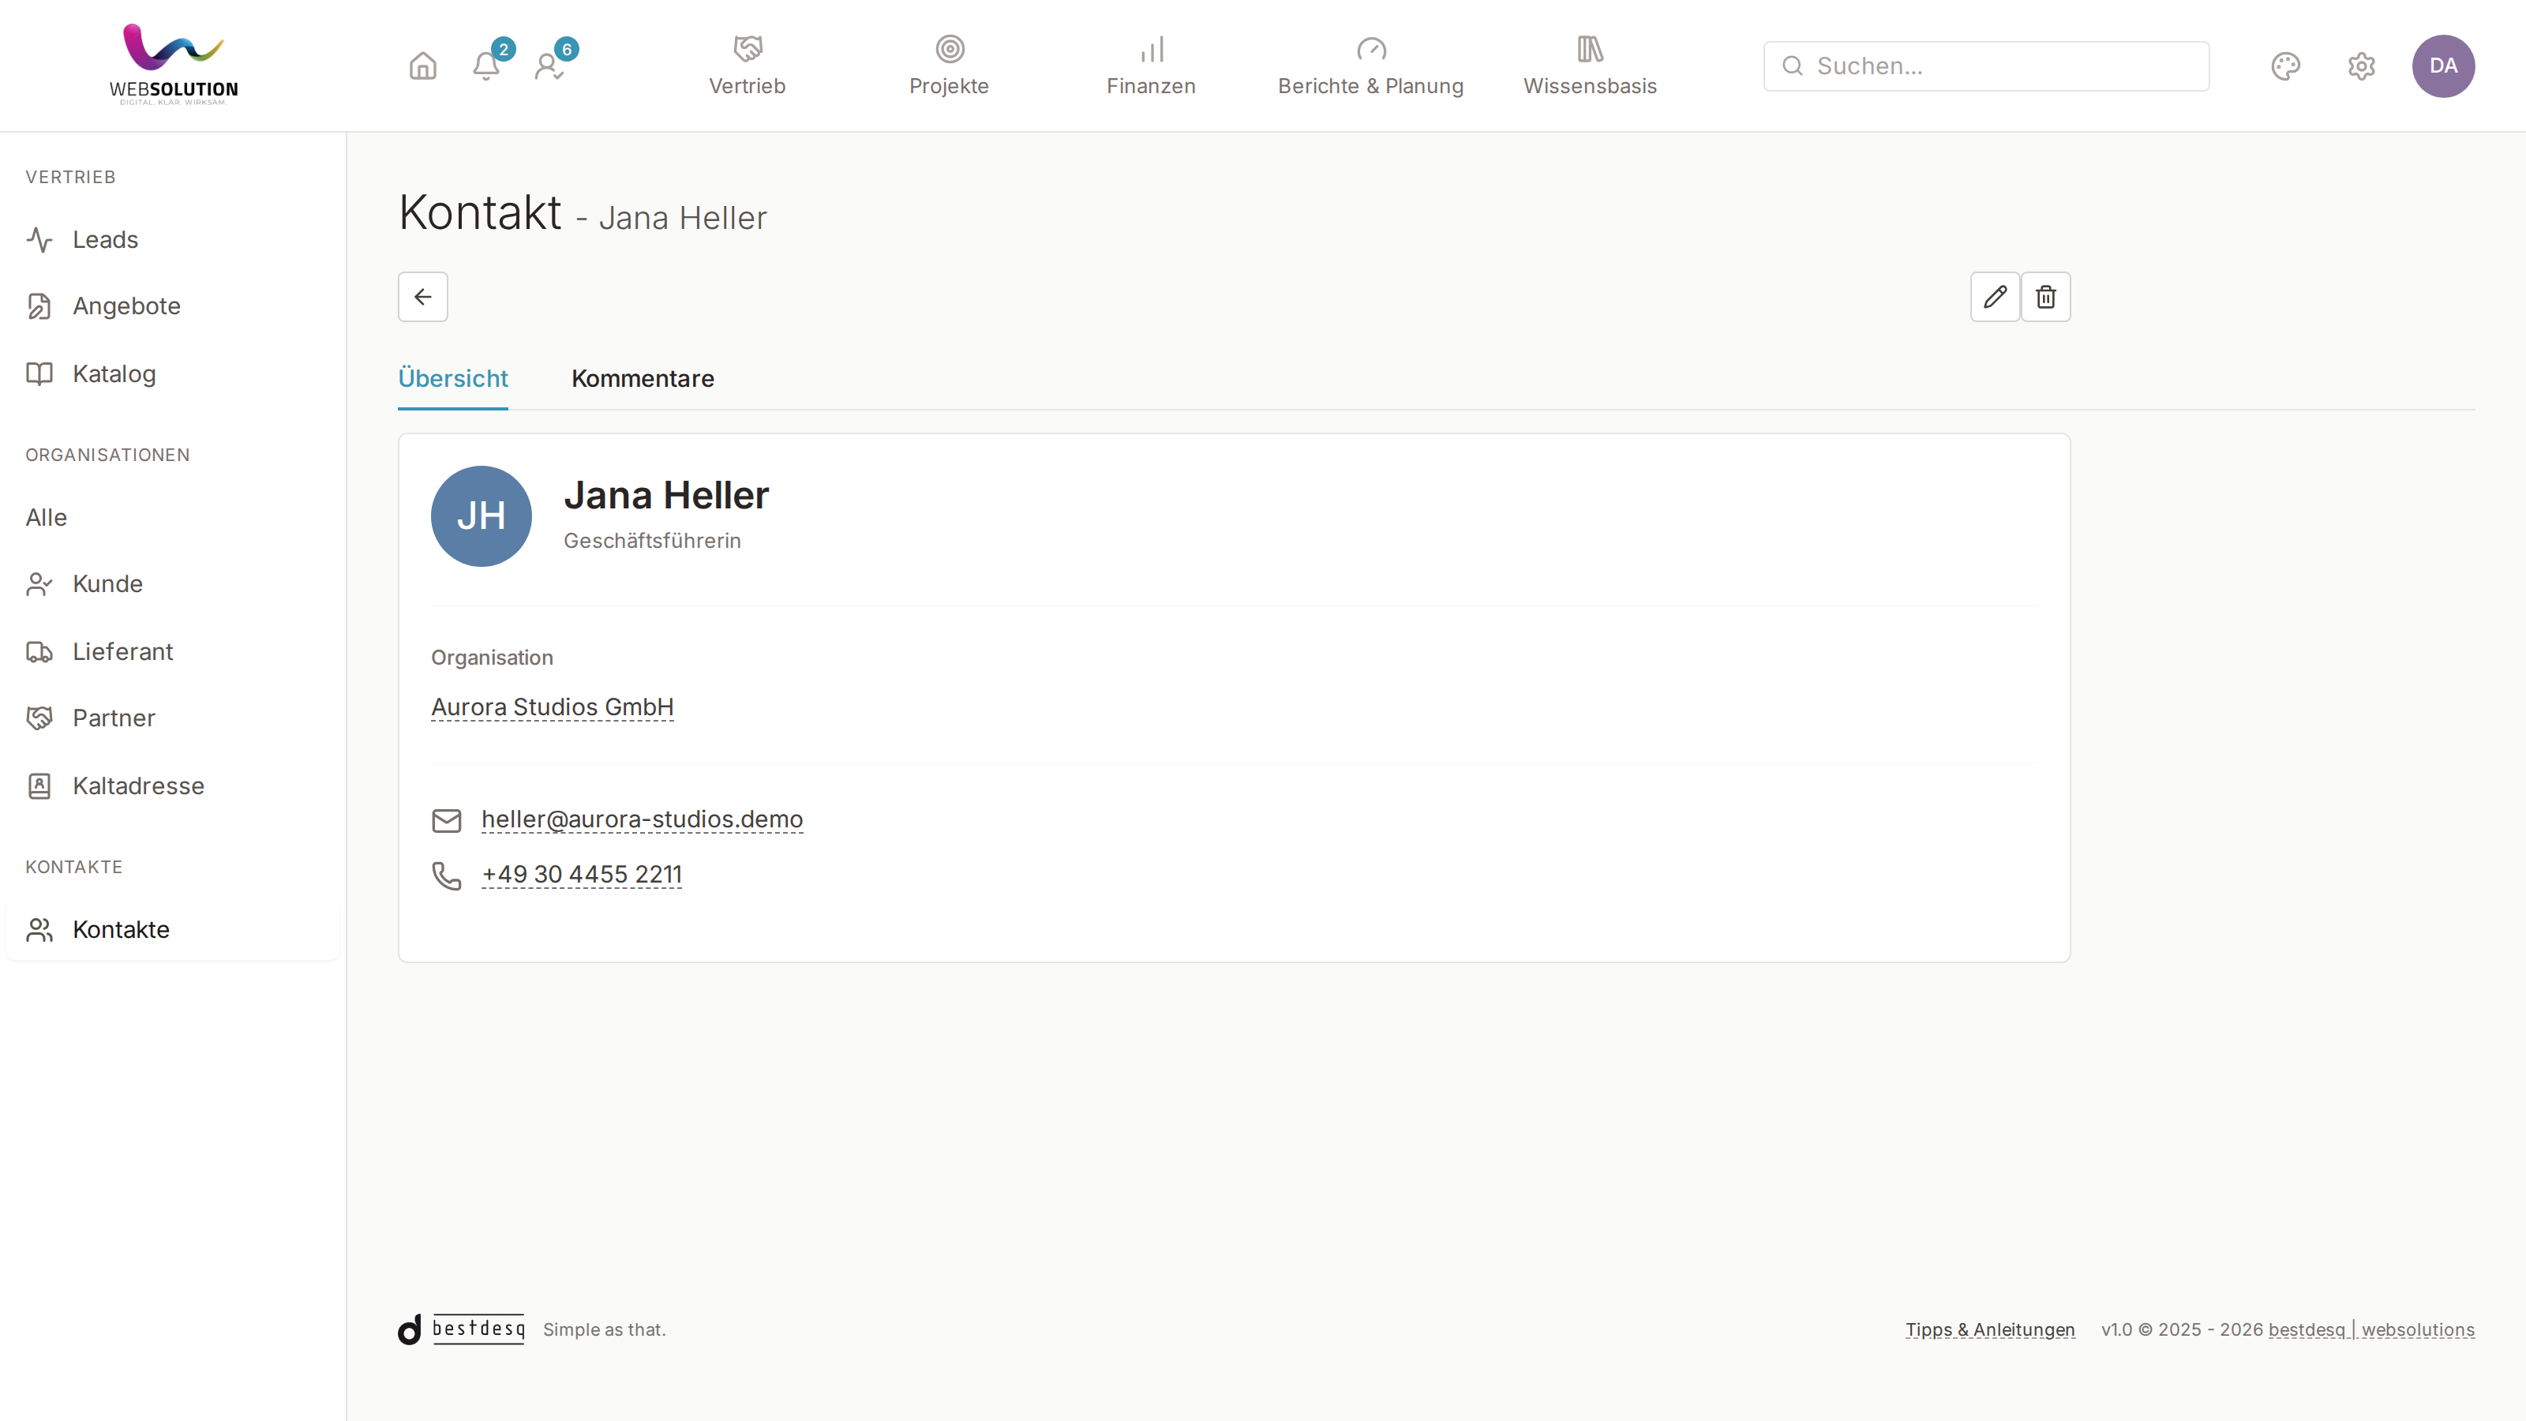Open Tipps & Anleitungen link

[x=1989, y=1329]
